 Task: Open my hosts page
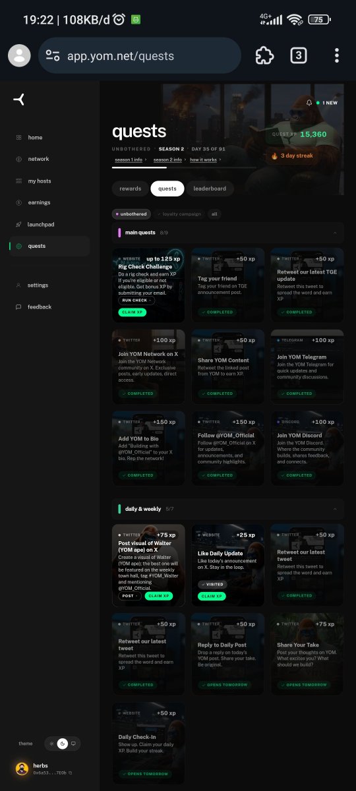pyautogui.click(x=49, y=181)
